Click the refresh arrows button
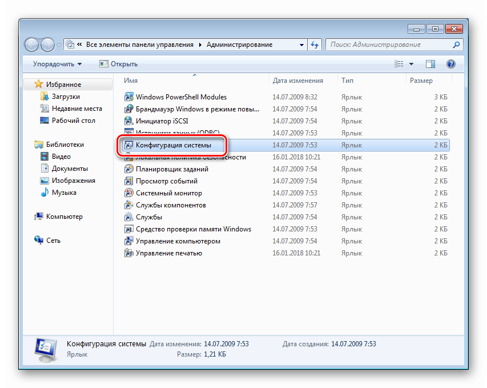The width and height of the screenshot is (487, 388). pyautogui.click(x=315, y=45)
